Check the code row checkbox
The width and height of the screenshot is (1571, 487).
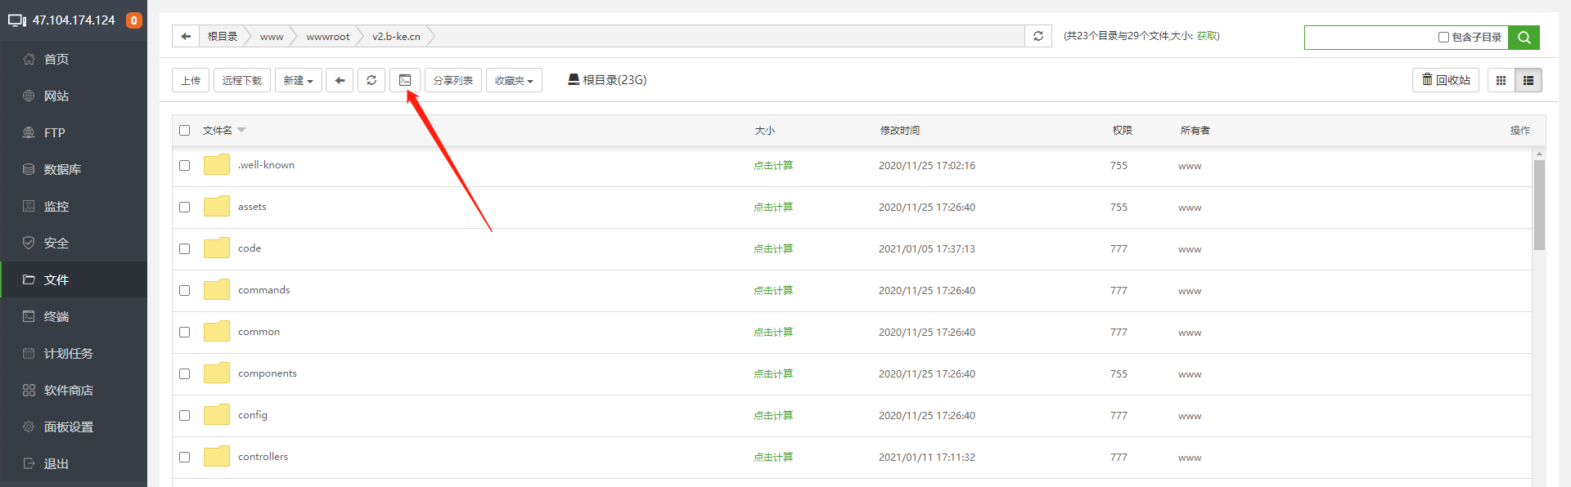pyautogui.click(x=185, y=248)
